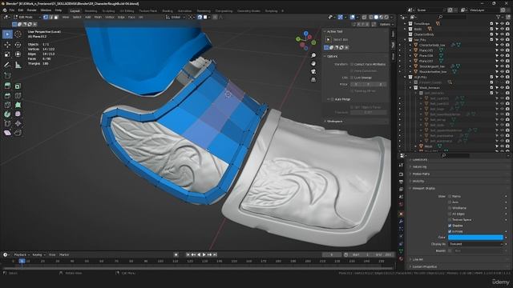Click the viewport pan hand icon
Viewport: 513px width, 288px height.
coord(313,63)
